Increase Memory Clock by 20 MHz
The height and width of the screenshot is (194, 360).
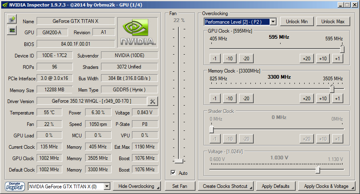tap(307, 99)
